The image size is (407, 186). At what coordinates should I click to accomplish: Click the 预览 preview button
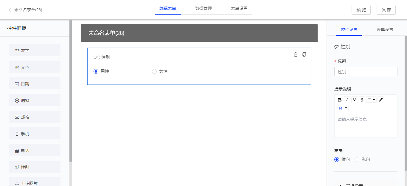coord(361,10)
